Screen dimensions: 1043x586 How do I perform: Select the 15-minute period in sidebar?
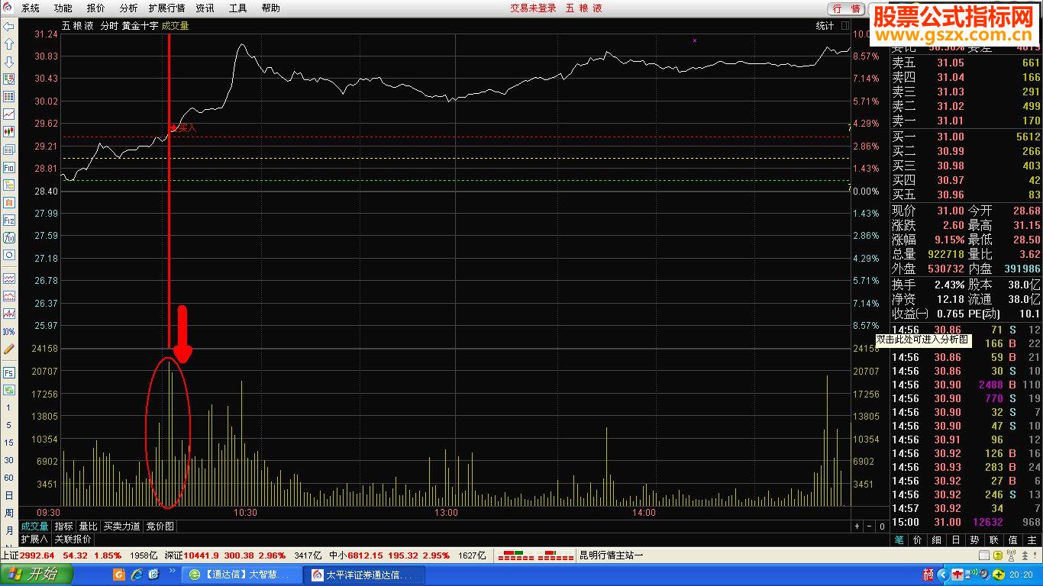pos(9,443)
